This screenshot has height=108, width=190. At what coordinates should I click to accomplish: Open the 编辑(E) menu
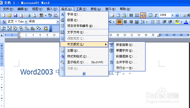23,9
